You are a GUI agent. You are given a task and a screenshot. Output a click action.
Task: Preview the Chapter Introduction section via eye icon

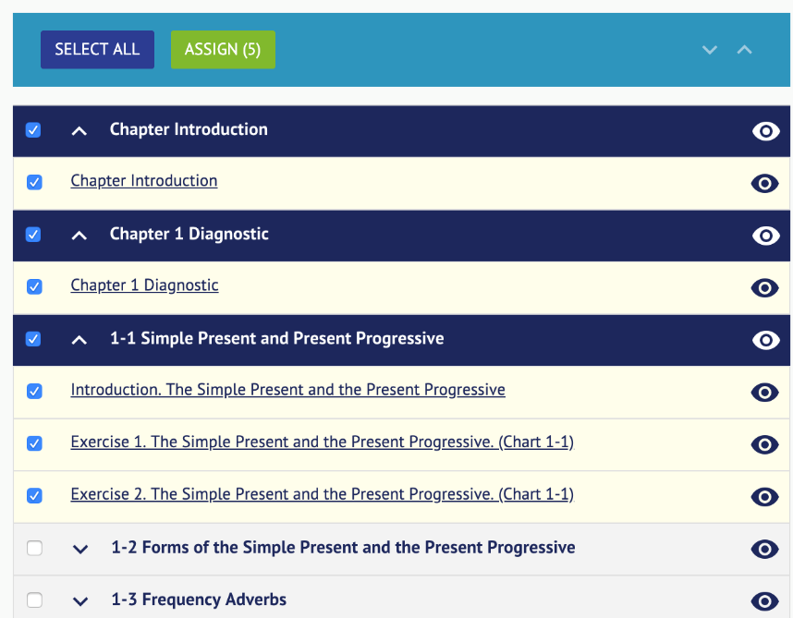765,130
